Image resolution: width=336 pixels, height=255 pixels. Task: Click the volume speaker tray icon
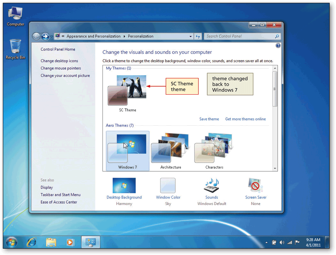(282, 243)
